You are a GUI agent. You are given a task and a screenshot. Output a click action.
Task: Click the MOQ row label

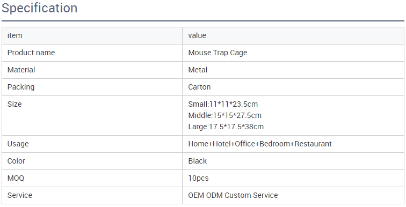click(x=16, y=178)
